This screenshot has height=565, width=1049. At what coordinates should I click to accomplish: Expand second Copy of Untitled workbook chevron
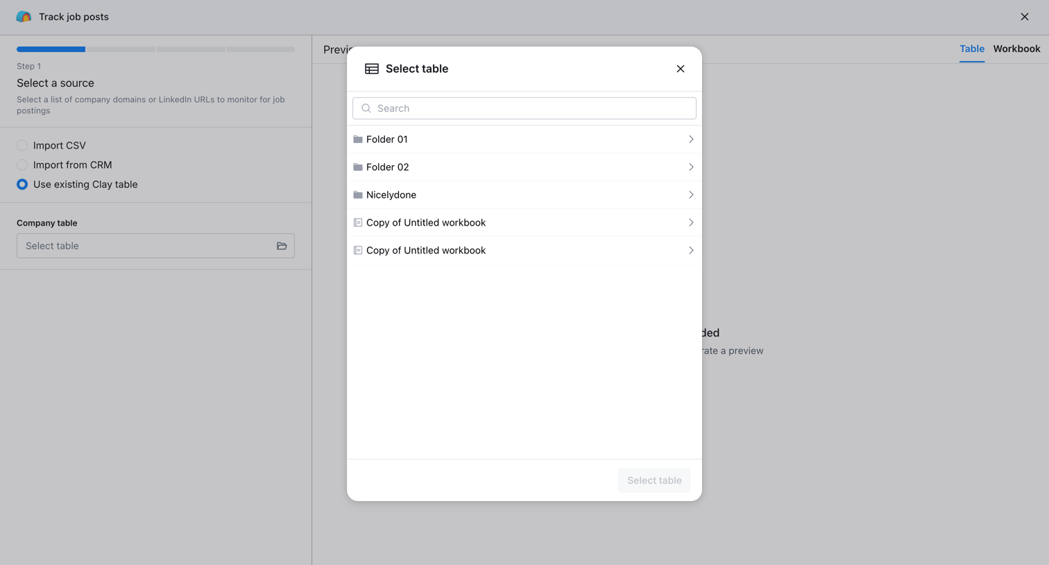(691, 251)
